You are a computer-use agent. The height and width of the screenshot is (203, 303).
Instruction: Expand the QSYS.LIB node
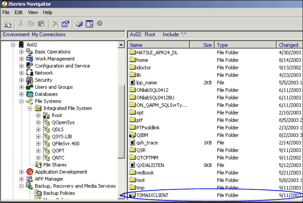[x=38, y=137]
